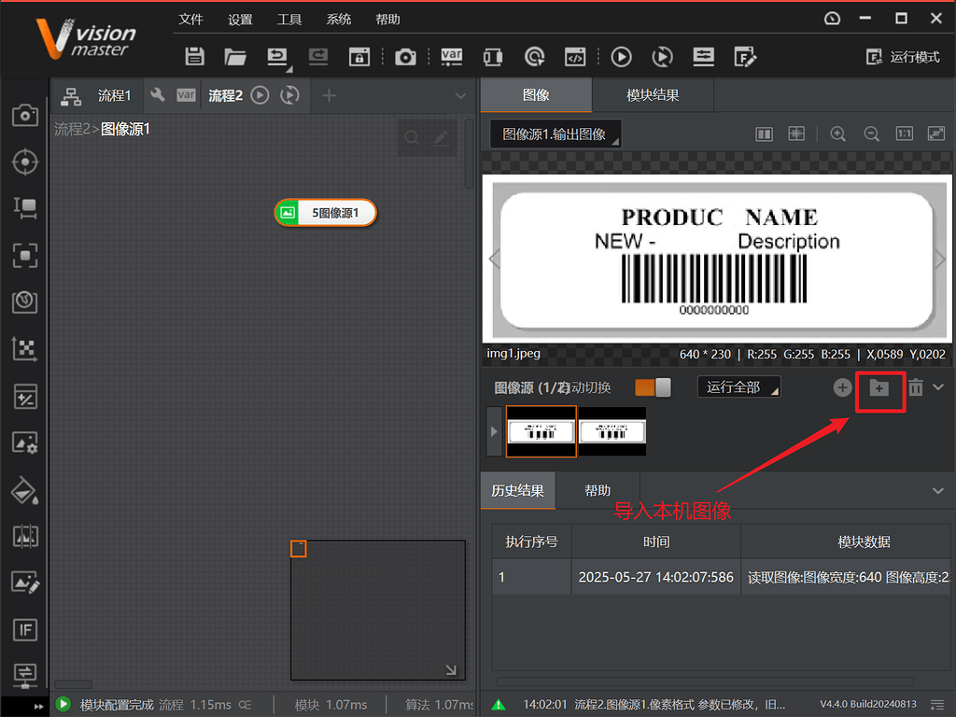Select the camera image acquisition tool in sidebar

click(25, 115)
